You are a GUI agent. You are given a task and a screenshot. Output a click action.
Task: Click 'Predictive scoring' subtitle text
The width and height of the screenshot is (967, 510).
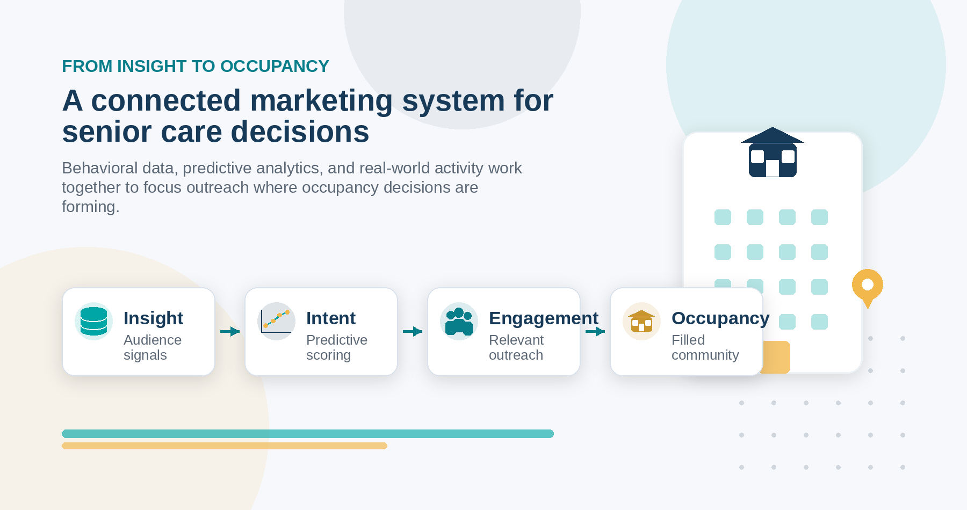(337, 347)
